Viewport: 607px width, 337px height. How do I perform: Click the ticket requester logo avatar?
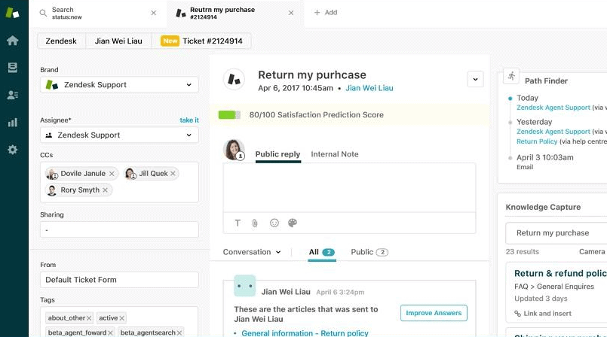click(234, 79)
